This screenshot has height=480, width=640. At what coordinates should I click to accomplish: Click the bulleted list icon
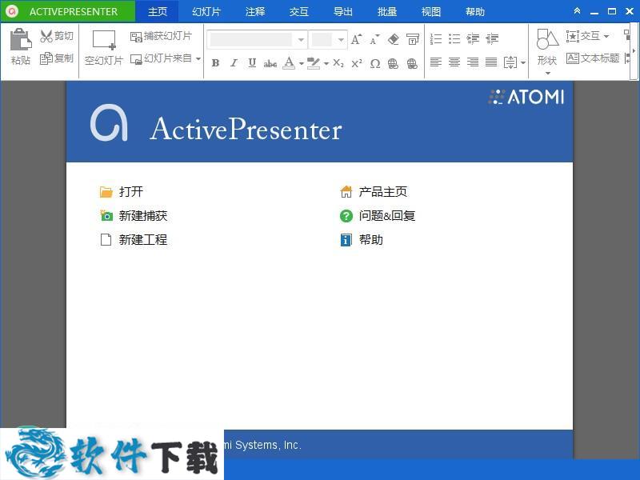coord(454,38)
